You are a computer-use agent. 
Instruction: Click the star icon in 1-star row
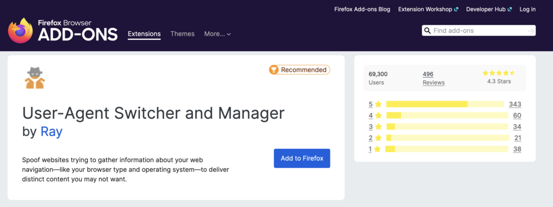pos(377,149)
